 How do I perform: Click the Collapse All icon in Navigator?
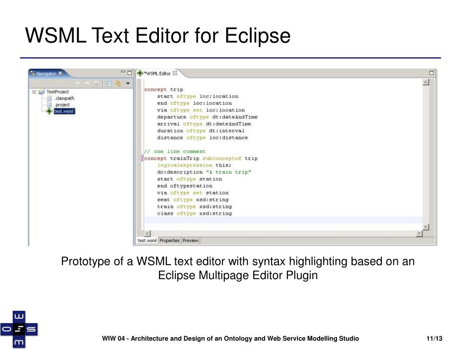pyautogui.click(x=109, y=84)
